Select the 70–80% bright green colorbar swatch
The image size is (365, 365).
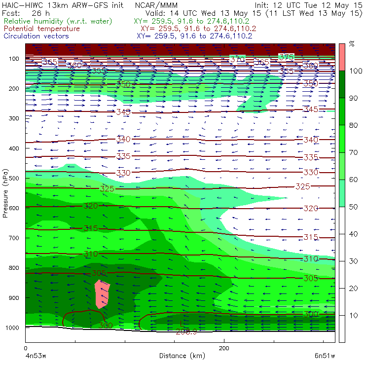click(x=342, y=139)
